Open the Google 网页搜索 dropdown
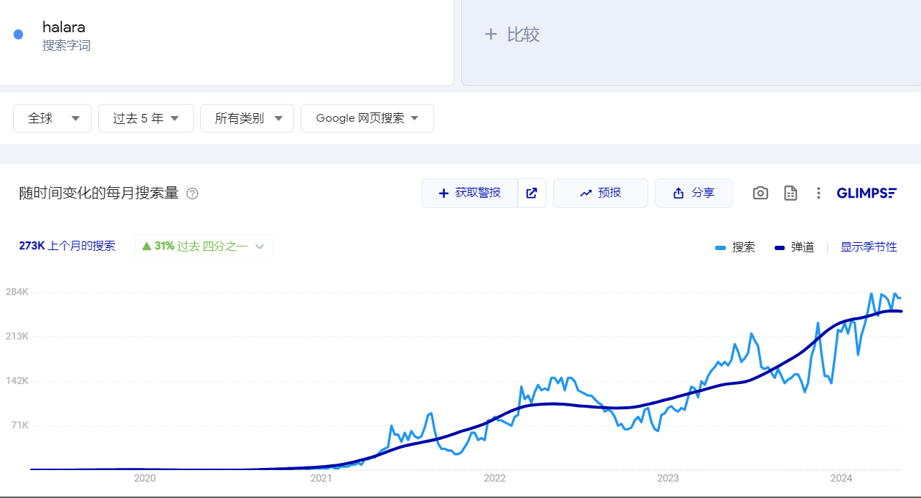Viewport: 921px width, 498px height. point(367,118)
